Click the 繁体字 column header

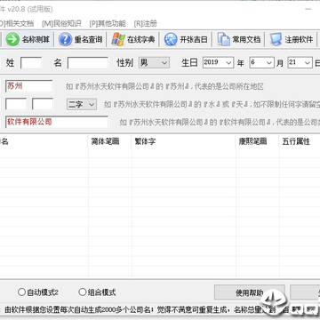pos(184,141)
